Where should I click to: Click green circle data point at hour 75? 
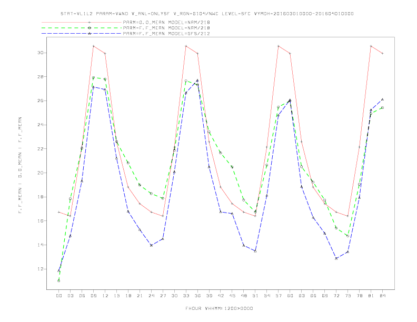pos(348,236)
